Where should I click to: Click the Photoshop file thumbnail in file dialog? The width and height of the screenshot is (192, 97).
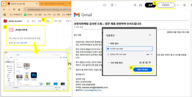(34, 75)
